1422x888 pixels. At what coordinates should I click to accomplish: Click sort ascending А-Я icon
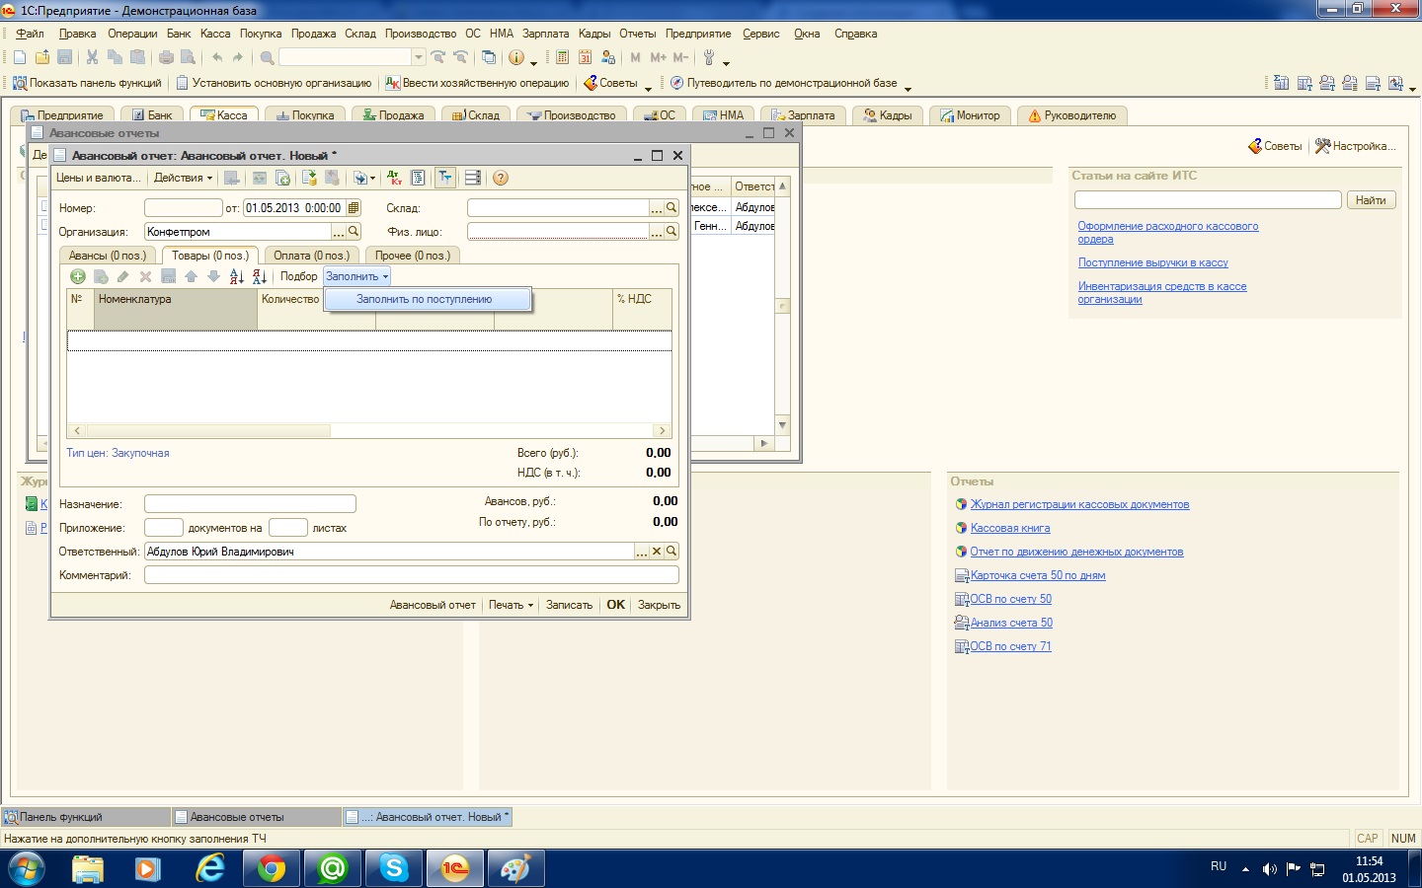point(236,276)
